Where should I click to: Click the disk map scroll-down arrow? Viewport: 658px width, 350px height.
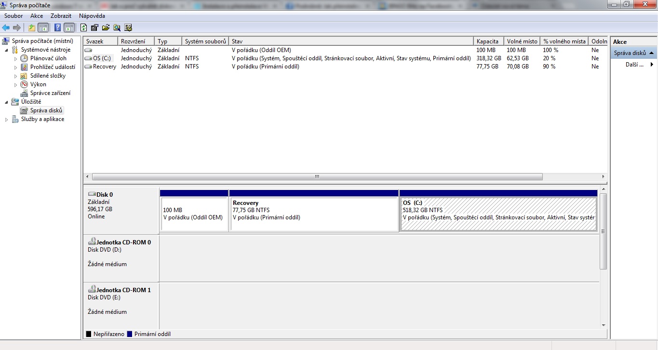(x=604, y=325)
